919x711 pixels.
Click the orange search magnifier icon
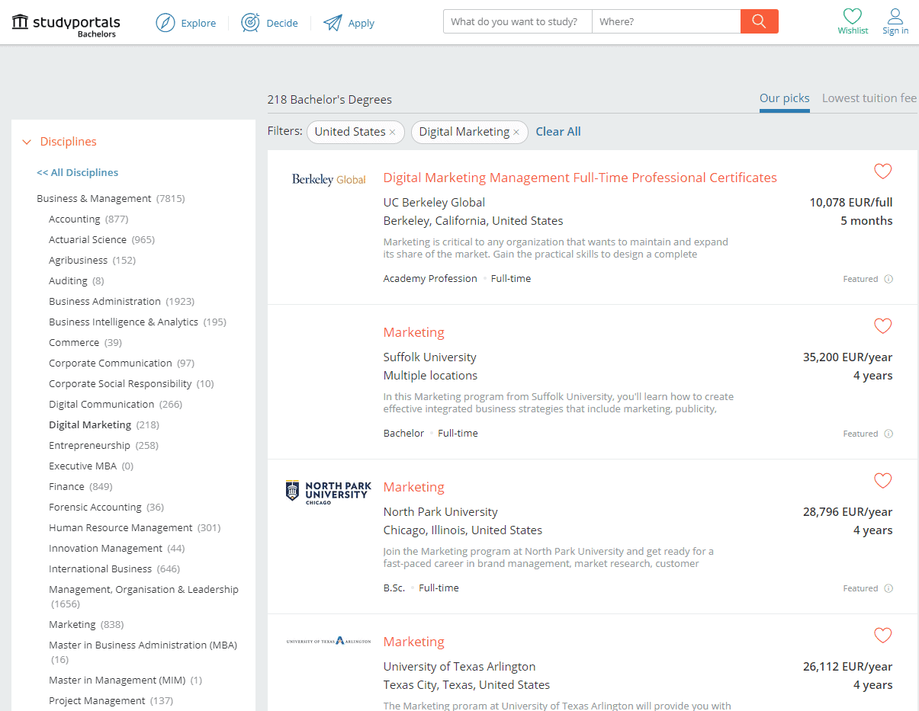click(x=759, y=21)
